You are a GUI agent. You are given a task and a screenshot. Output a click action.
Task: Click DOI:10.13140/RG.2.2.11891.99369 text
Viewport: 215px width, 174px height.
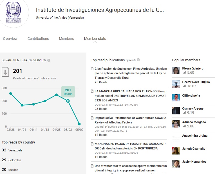tap(116, 105)
